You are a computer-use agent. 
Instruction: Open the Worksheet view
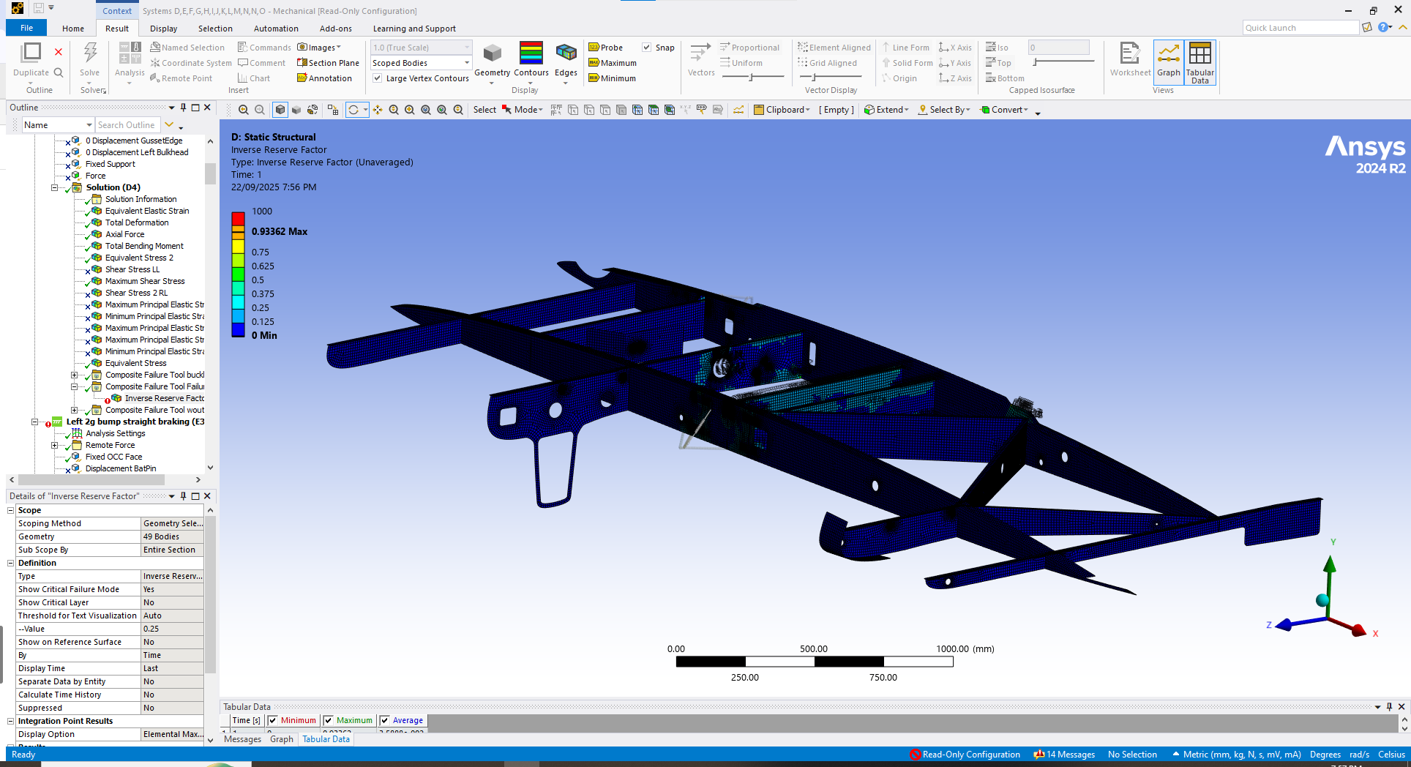pos(1129,59)
